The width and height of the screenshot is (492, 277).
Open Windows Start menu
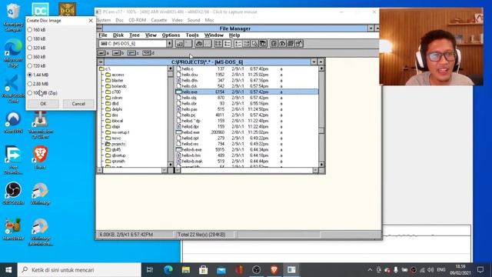click(8, 270)
